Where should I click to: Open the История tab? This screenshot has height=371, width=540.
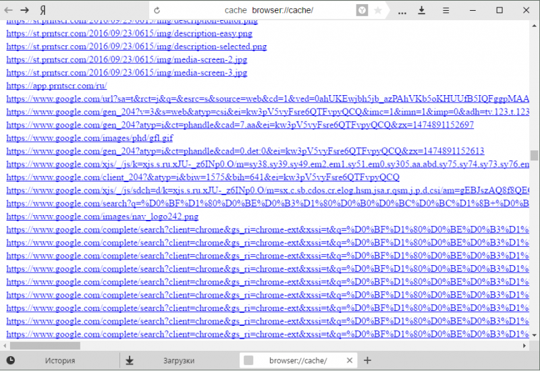pos(60,361)
